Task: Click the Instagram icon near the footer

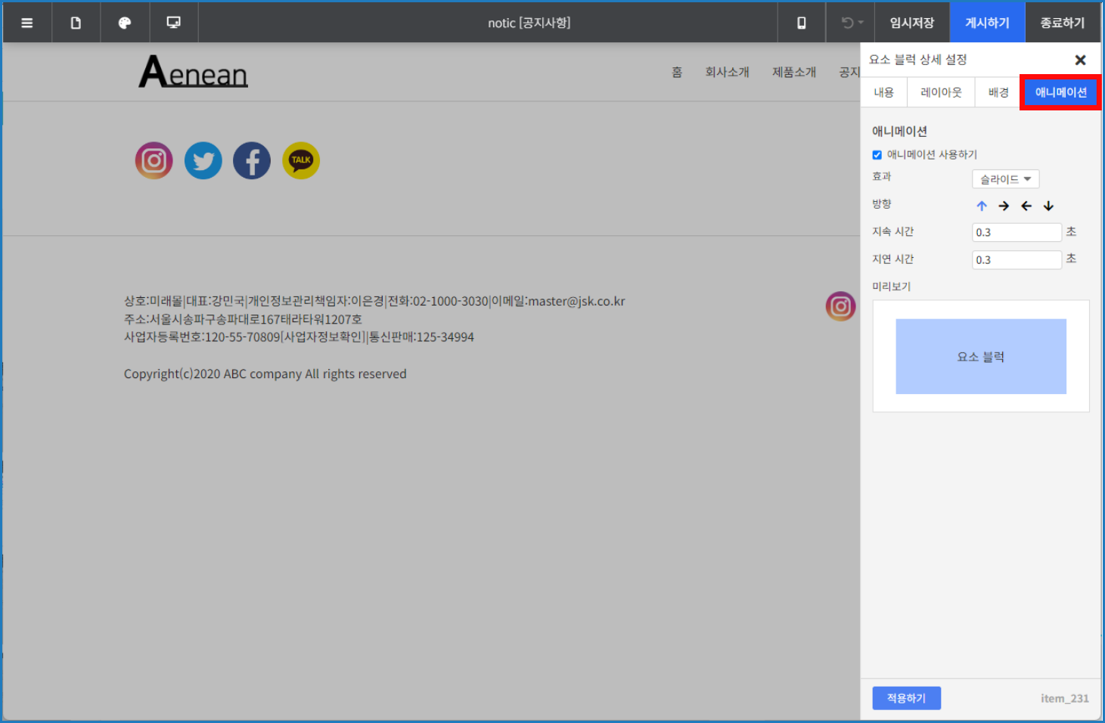Action: [x=840, y=306]
